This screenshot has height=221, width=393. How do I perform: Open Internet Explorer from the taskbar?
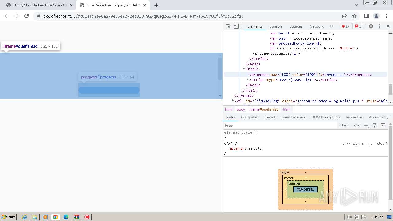24,217
